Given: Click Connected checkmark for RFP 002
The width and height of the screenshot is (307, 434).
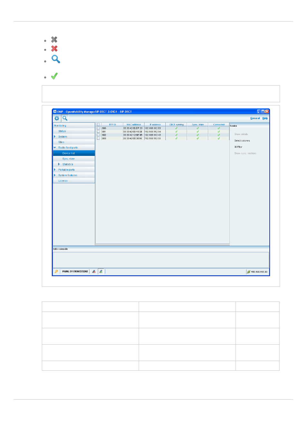Looking at the screenshot, I should [x=219, y=135].
